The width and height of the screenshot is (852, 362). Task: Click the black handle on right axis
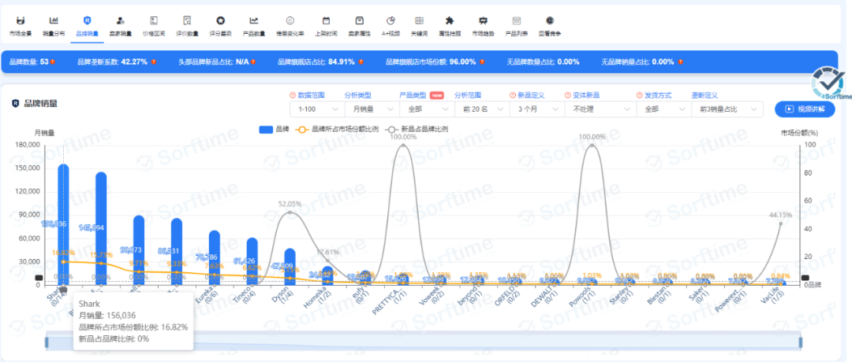[805, 278]
